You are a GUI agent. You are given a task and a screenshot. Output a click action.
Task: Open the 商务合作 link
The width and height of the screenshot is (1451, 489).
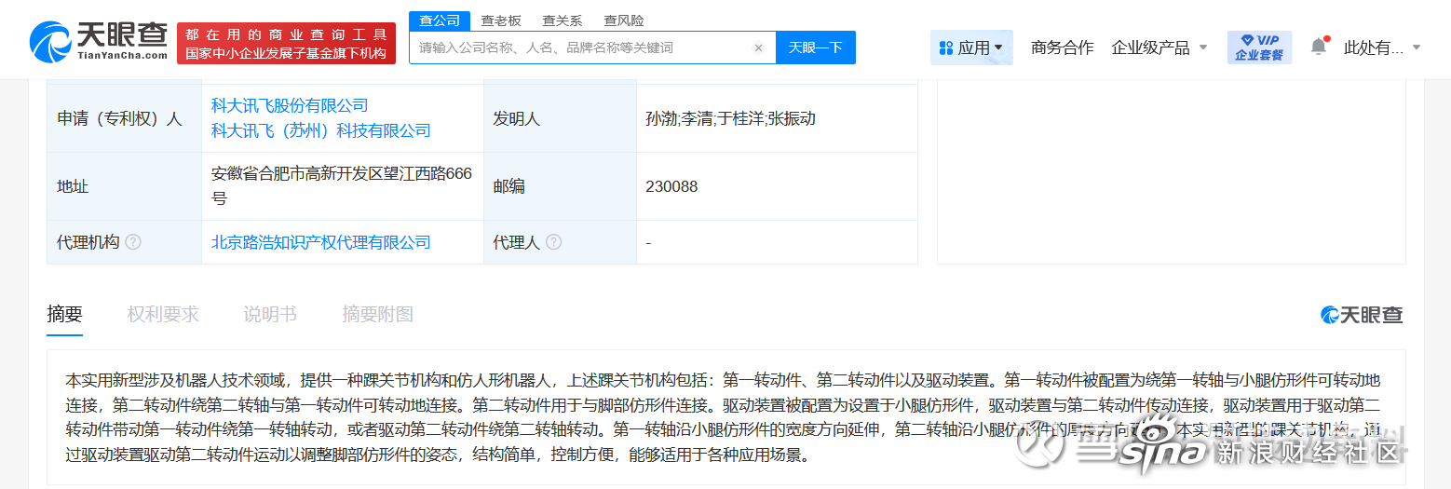click(1062, 48)
